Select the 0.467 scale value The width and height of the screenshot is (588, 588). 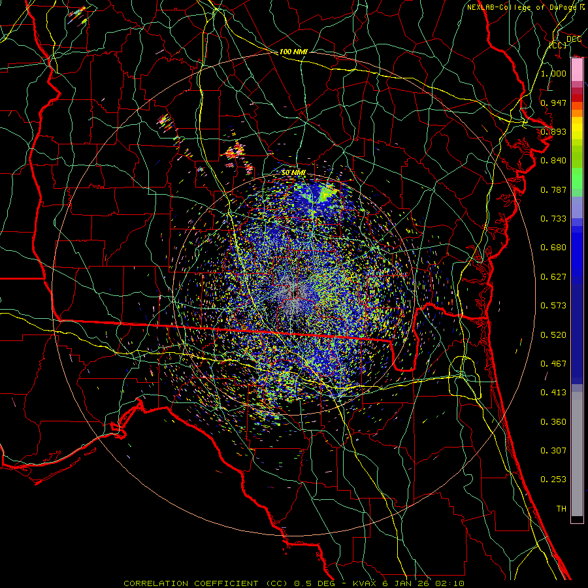coord(553,364)
